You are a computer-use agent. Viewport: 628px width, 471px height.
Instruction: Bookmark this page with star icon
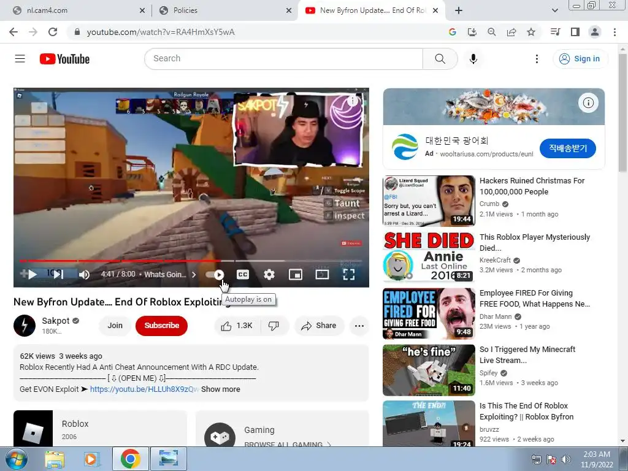pos(531,32)
